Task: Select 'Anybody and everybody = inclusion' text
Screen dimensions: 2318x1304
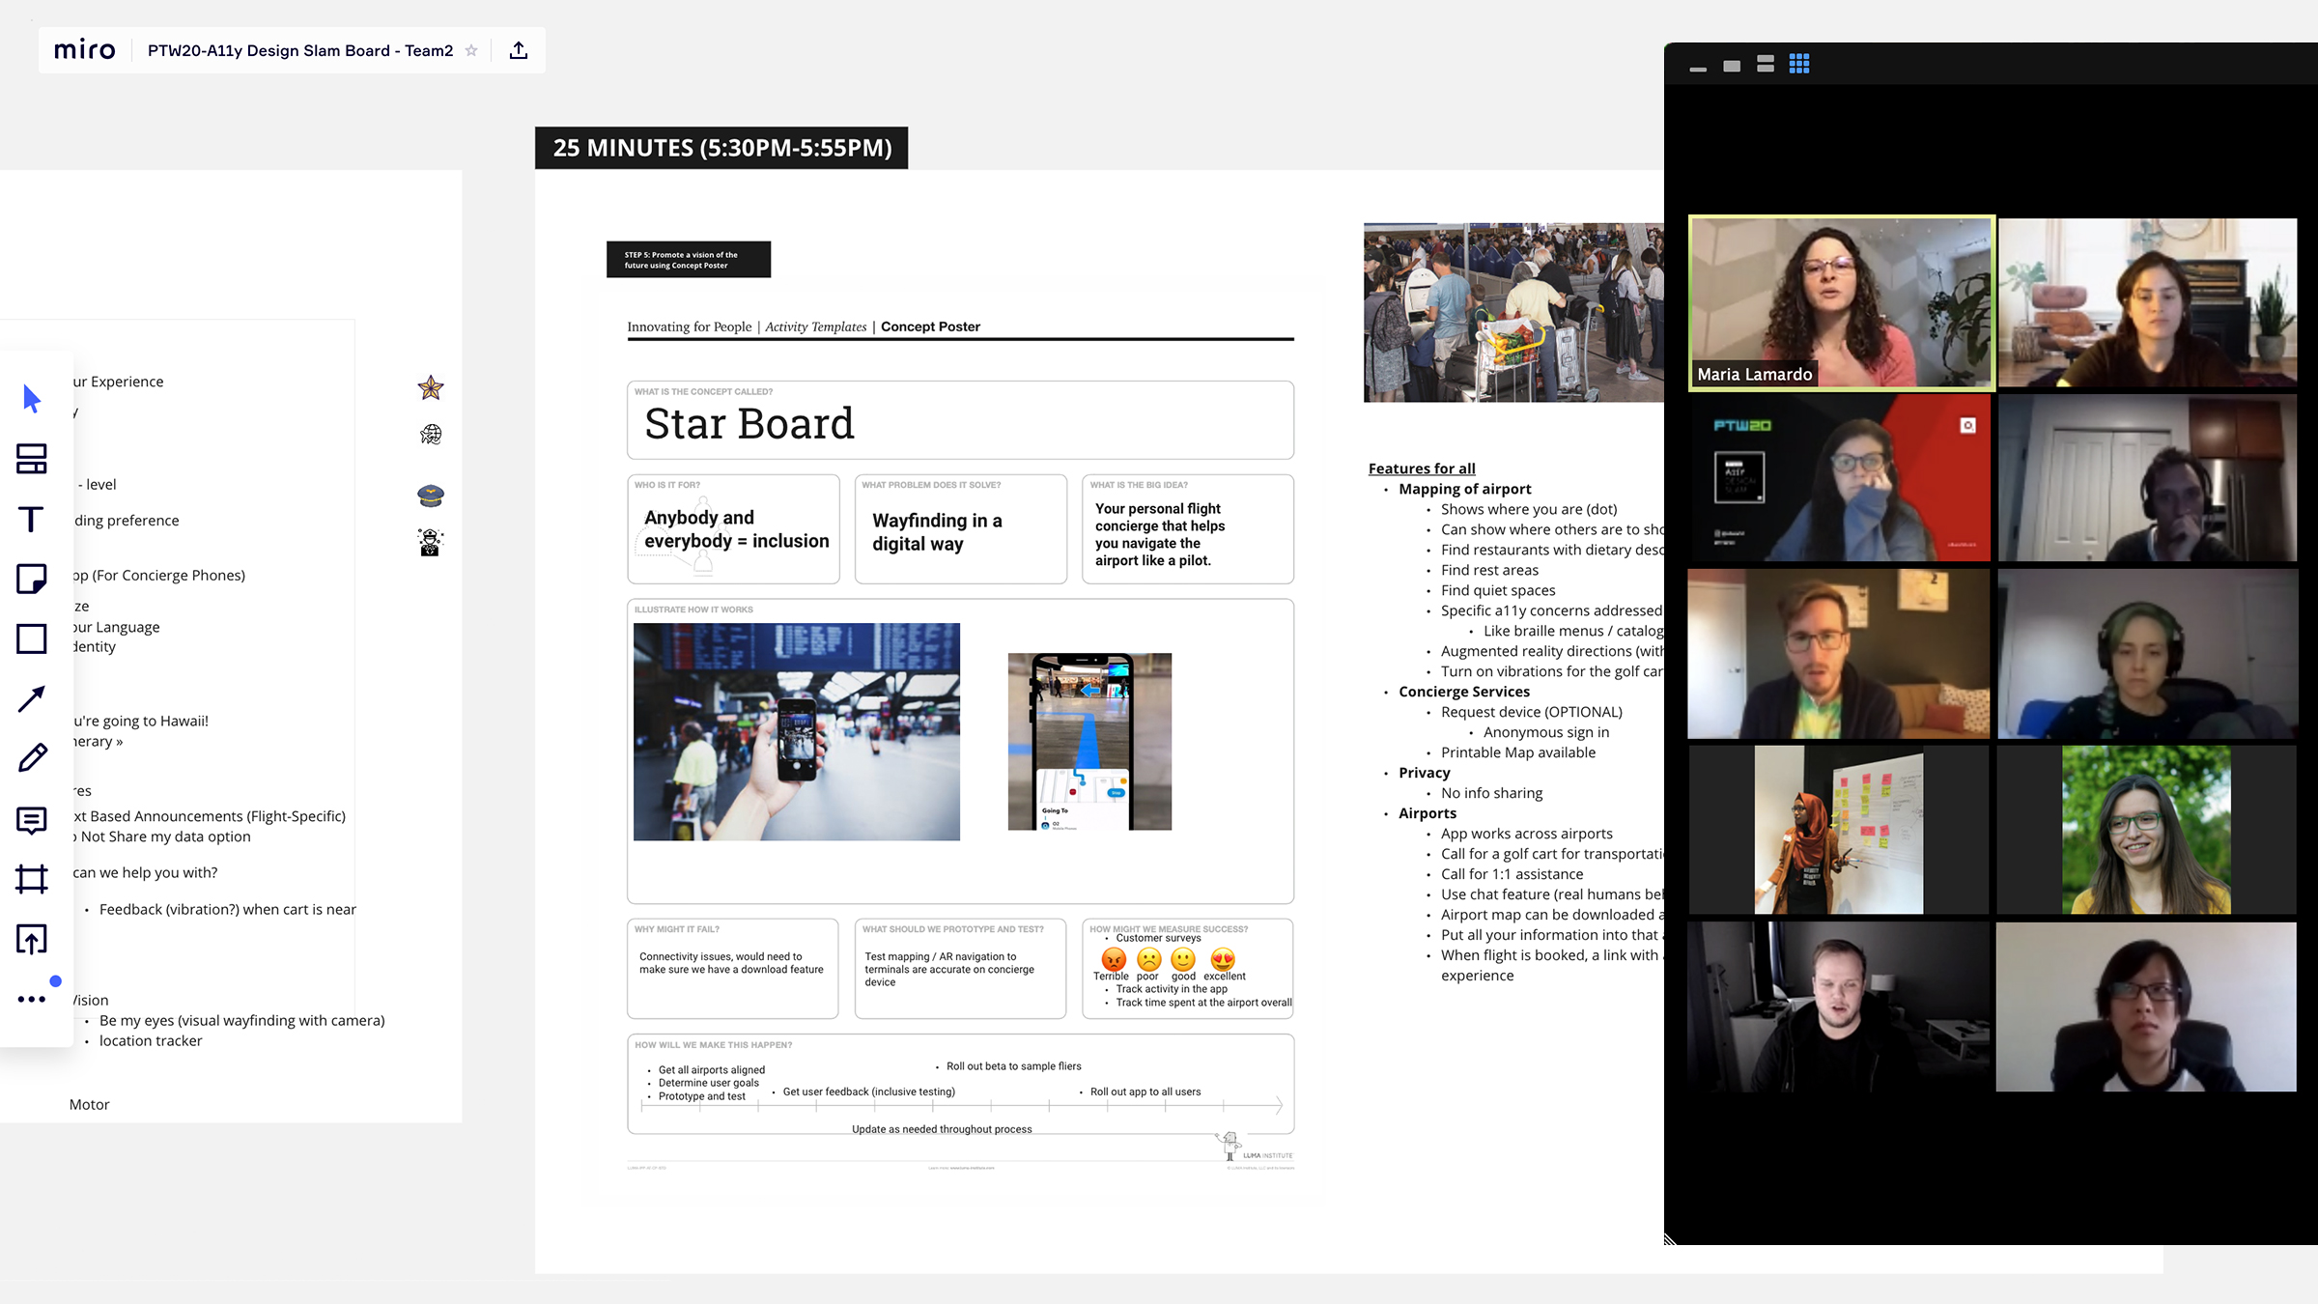Action: [736, 529]
